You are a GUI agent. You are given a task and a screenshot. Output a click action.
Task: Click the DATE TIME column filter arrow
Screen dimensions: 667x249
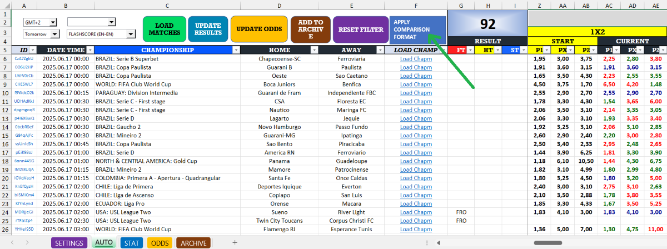[89, 50]
